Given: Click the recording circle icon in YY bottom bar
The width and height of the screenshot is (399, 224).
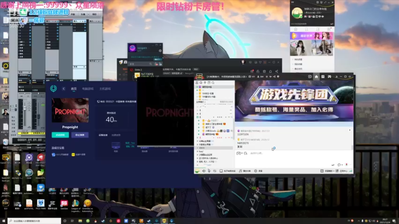Looking at the screenshot, I should (x=255, y=171).
